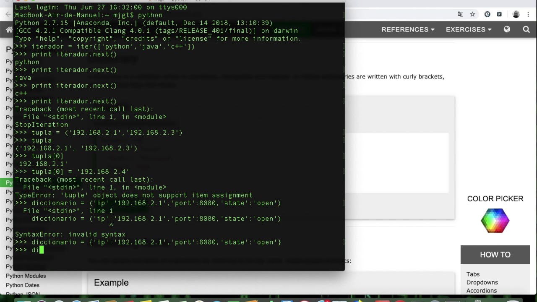Open the Tabs how-to link
This screenshot has width=537, height=302.
[473, 274]
